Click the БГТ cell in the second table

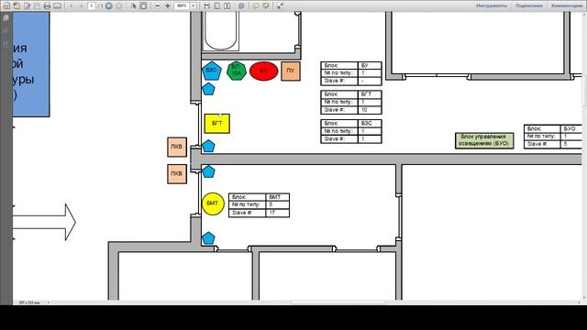pos(370,94)
